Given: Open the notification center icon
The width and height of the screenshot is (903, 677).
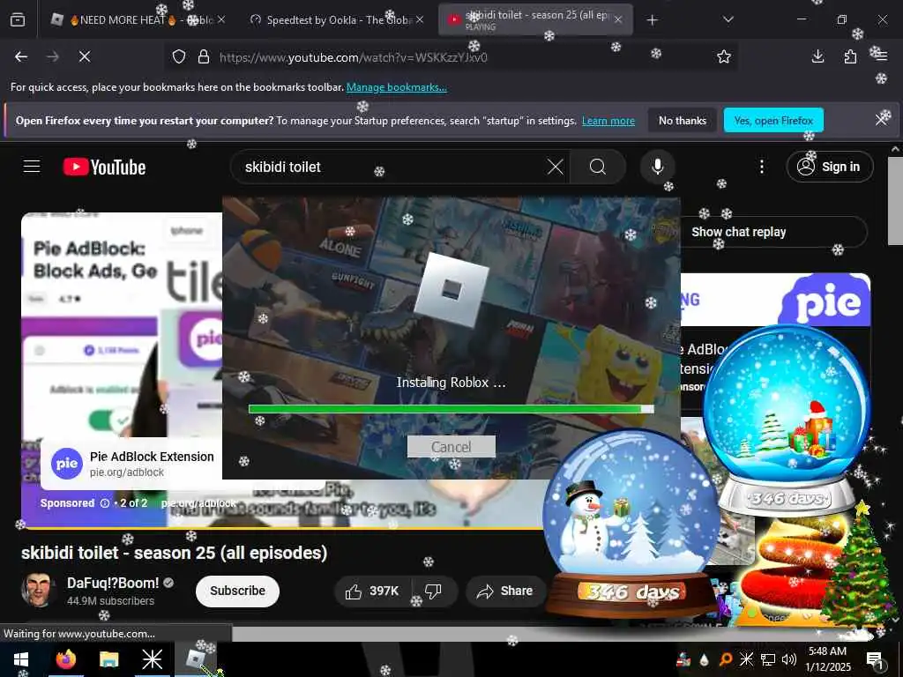Looking at the screenshot, I should click(x=875, y=659).
